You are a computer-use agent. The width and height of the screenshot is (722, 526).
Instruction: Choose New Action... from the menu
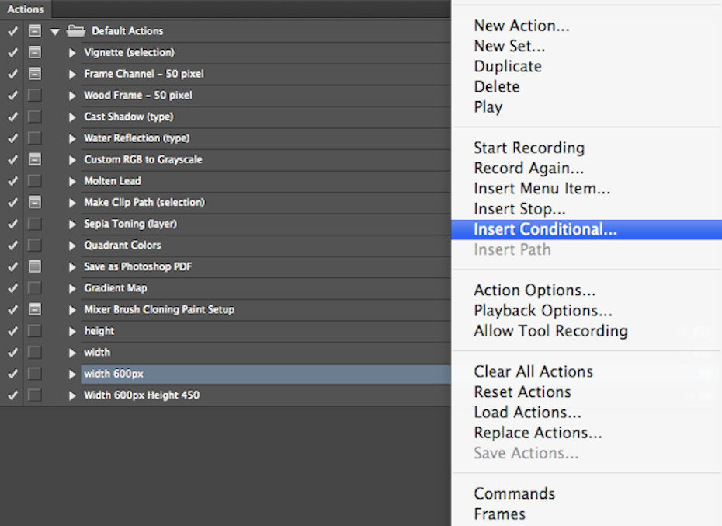521,26
